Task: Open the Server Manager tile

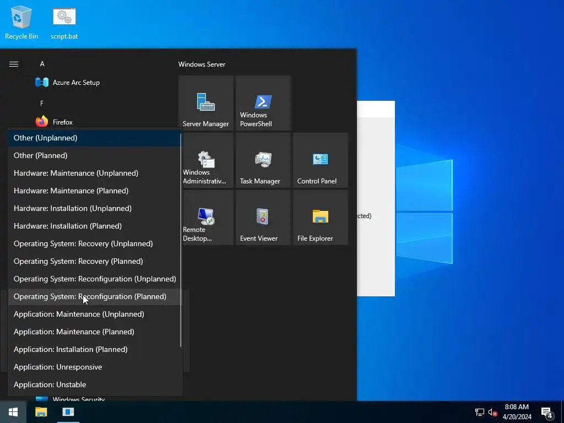Action: pyautogui.click(x=206, y=103)
